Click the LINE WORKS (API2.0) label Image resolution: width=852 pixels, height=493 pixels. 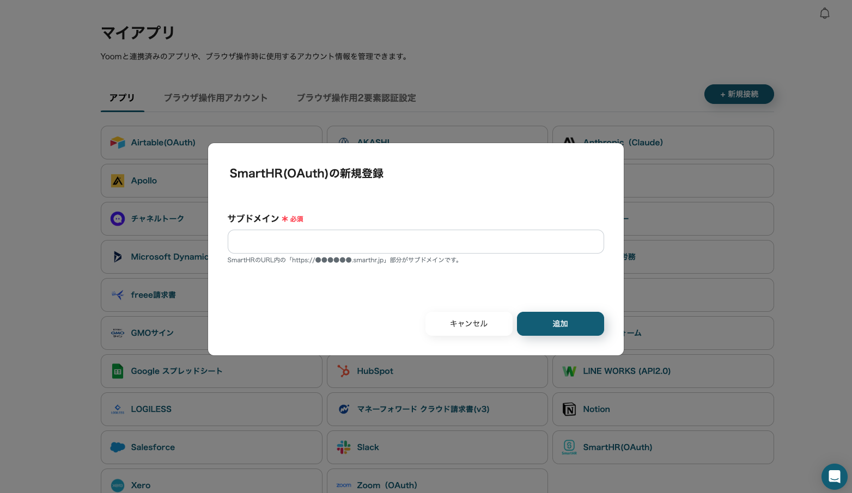pos(627,371)
